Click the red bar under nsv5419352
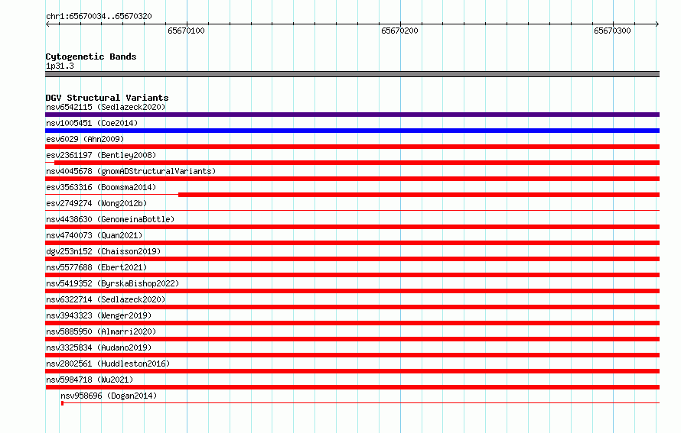The width and height of the screenshot is (681, 433). coord(352,291)
